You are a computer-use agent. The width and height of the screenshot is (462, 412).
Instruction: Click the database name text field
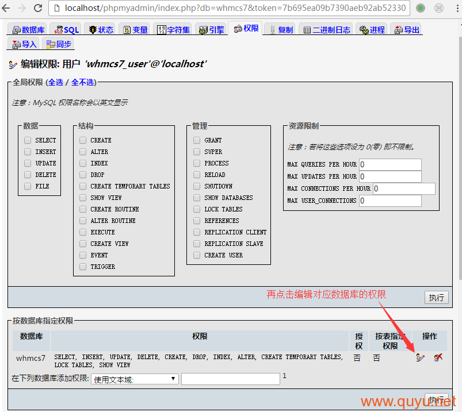click(x=230, y=379)
